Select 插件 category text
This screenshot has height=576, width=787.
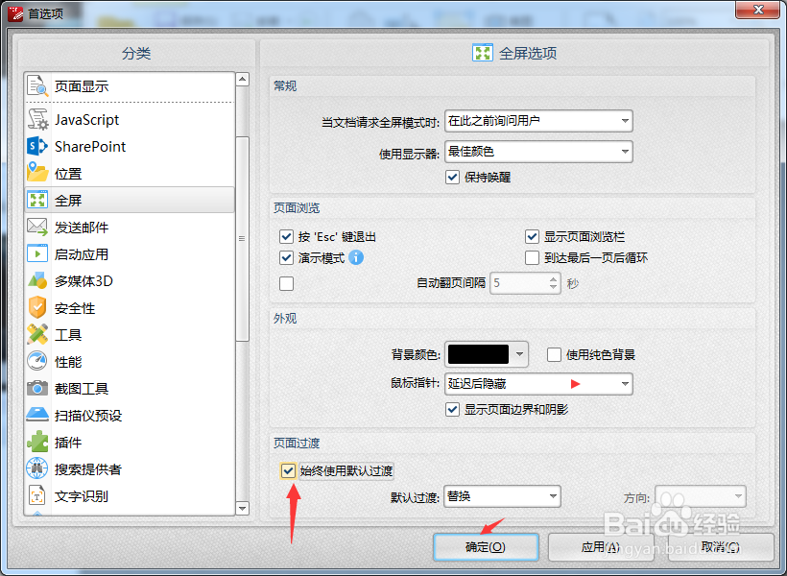pos(68,442)
